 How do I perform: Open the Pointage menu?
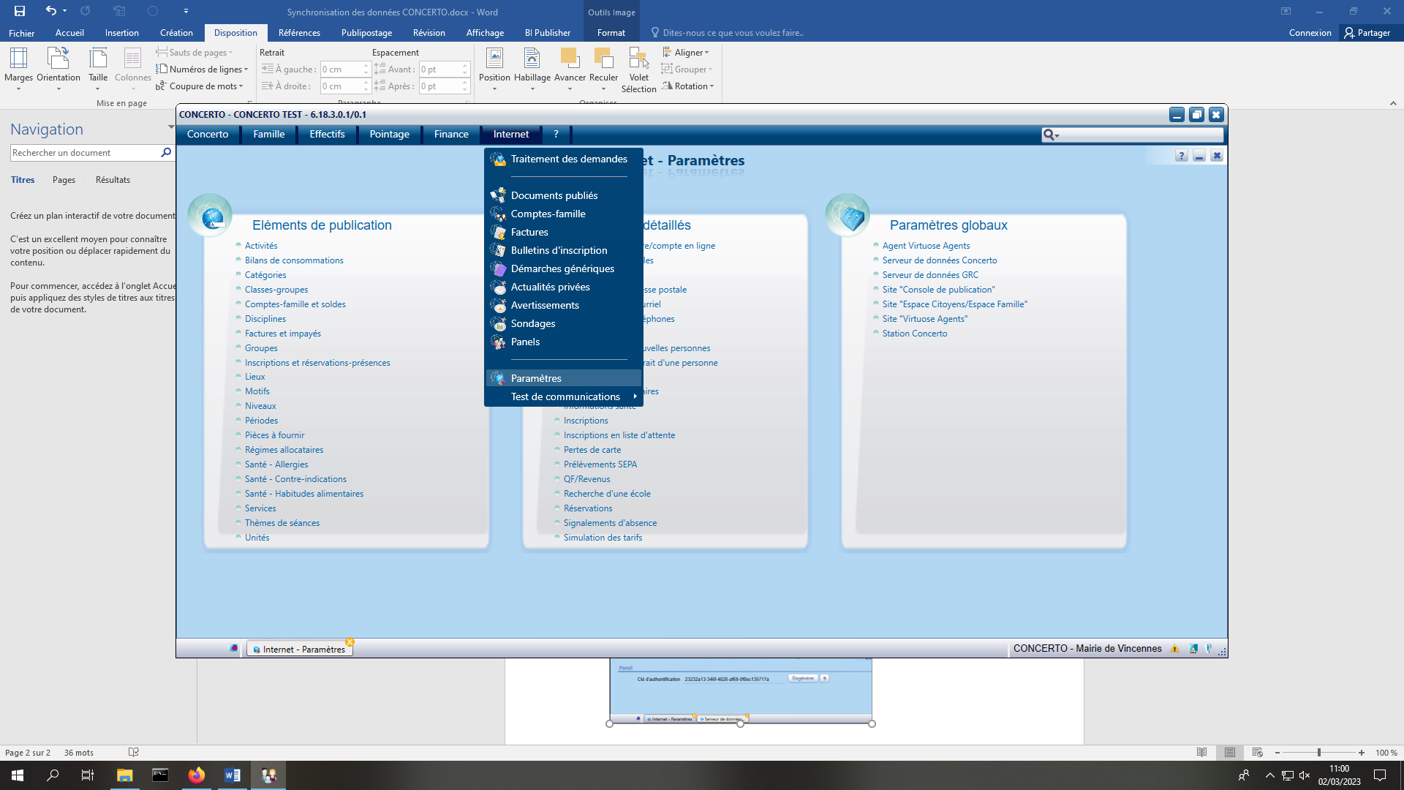pyautogui.click(x=390, y=135)
